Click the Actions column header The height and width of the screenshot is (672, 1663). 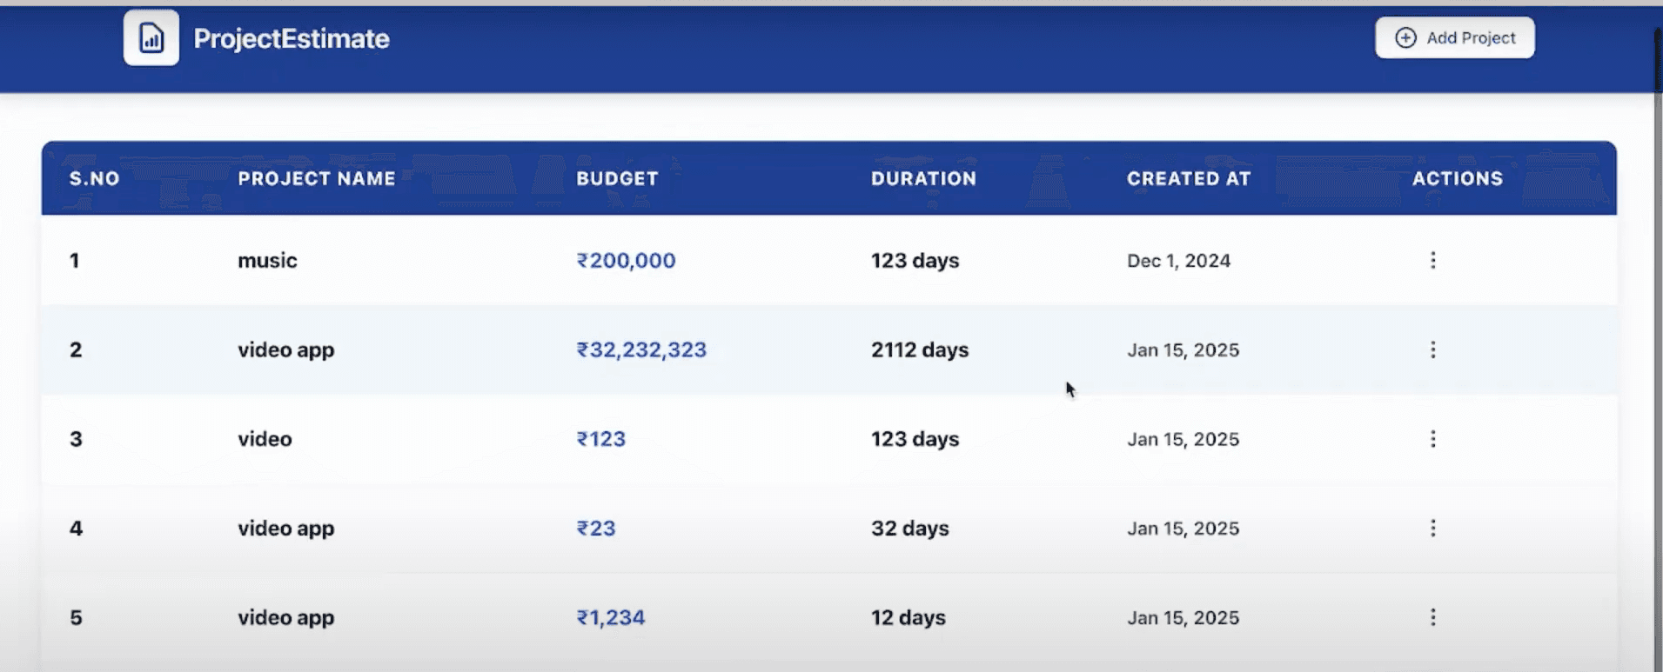click(x=1458, y=178)
